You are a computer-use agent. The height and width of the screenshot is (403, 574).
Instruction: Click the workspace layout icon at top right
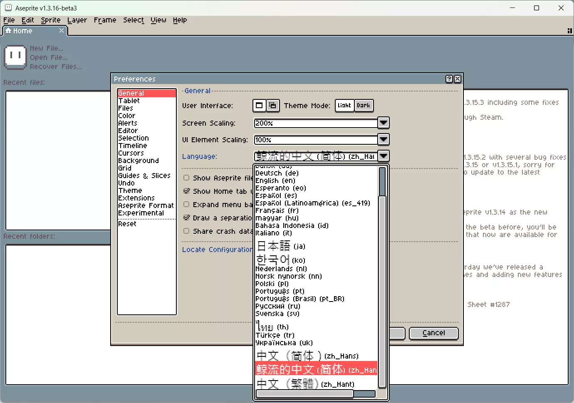pos(569,31)
